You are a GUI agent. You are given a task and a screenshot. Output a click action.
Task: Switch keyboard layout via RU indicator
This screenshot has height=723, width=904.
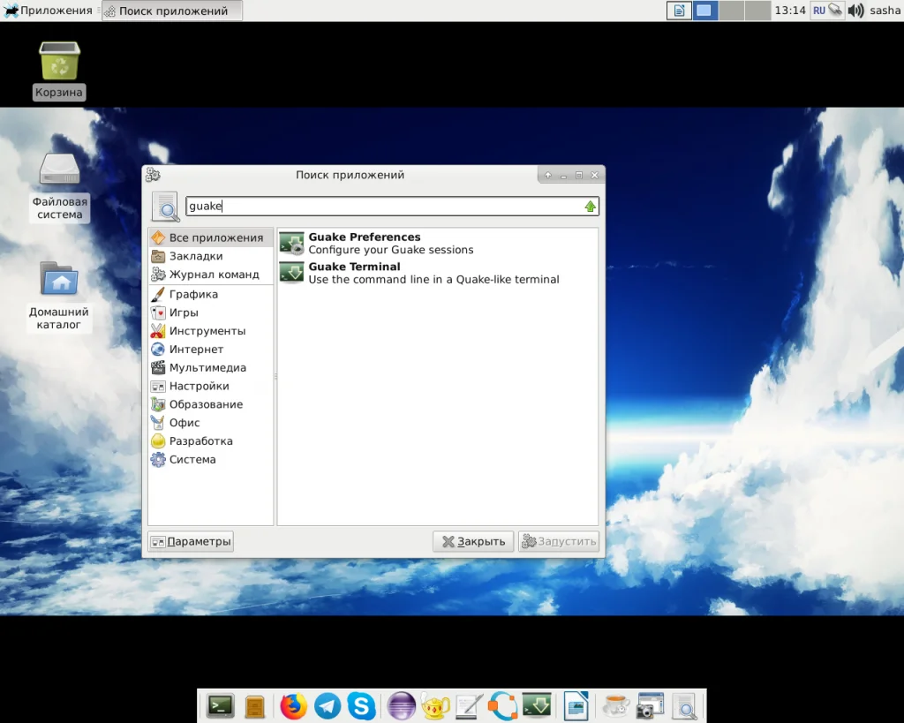[819, 11]
